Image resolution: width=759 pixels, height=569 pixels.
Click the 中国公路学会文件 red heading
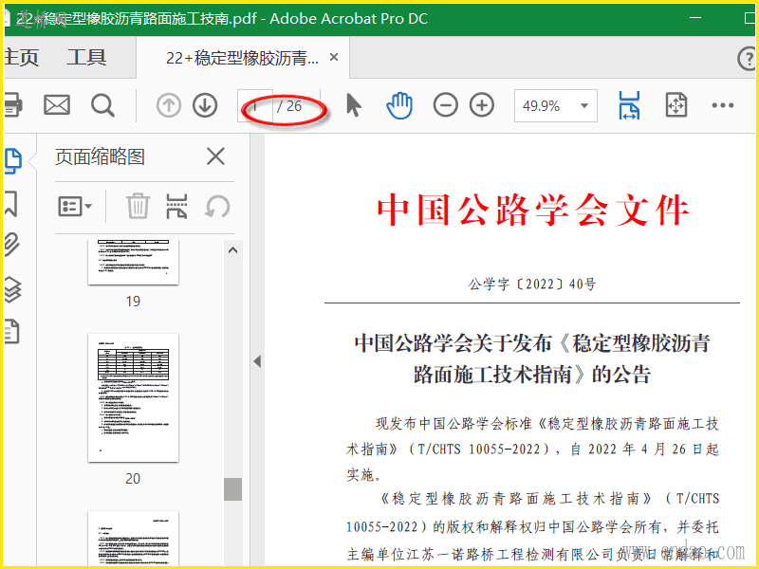pos(533,210)
